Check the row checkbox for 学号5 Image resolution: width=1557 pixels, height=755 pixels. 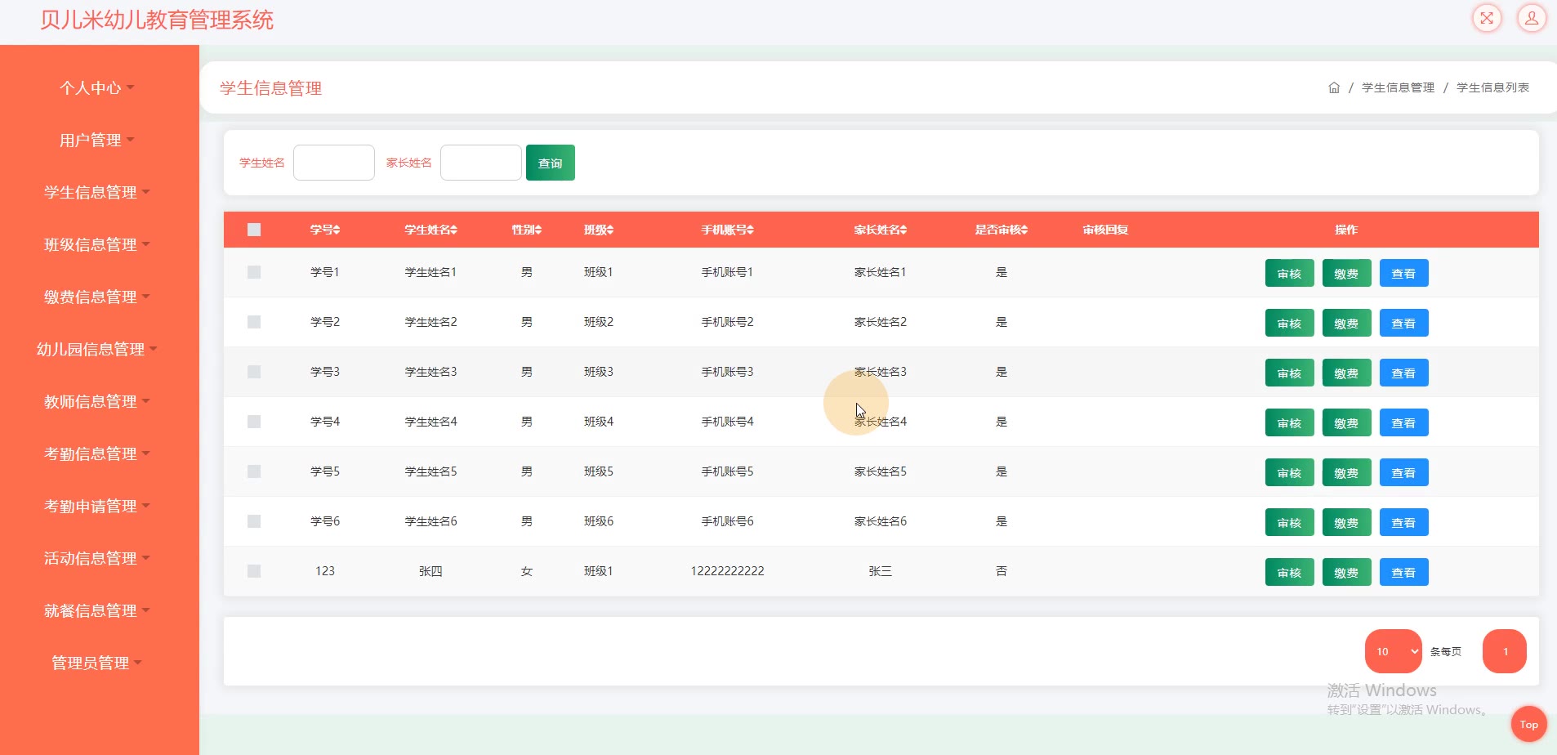(x=254, y=471)
